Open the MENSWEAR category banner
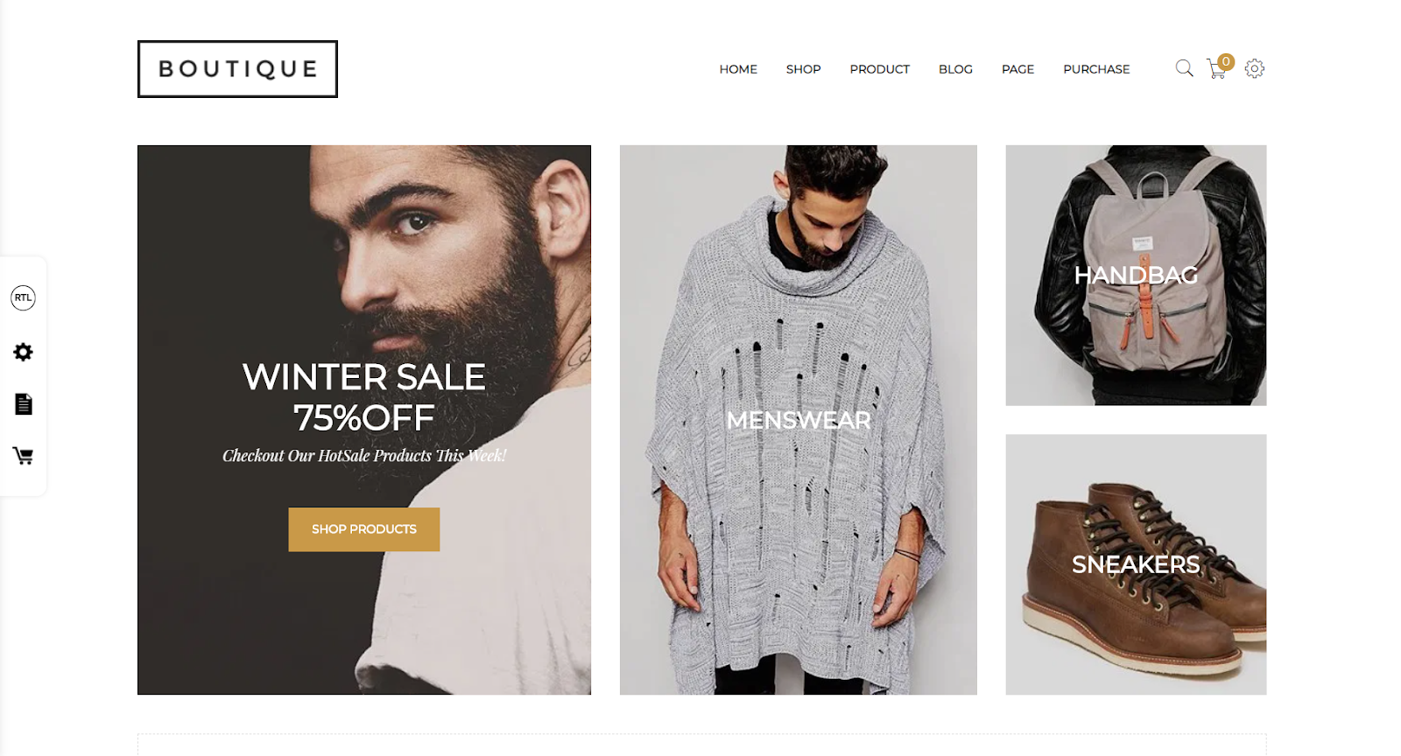Viewport: 1401px width, 756px height. 799,420
